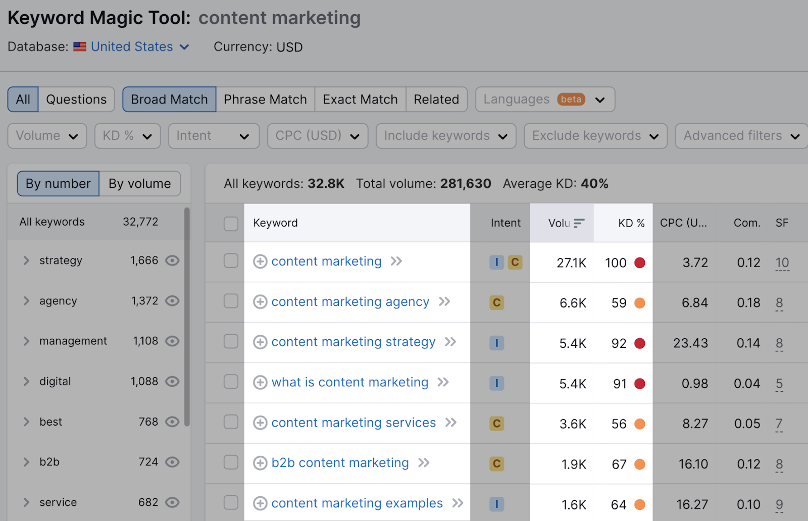Check the row checkbox for 'content marketing services'
Viewport: 808px width, 521px height.
click(x=231, y=423)
